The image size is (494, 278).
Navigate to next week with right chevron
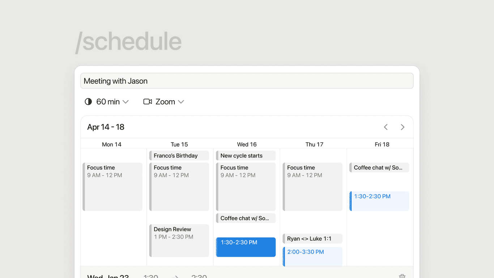pos(403,127)
